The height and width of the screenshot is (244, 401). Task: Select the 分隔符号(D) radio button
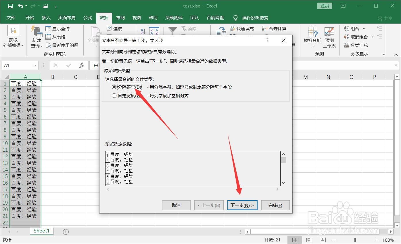114,87
